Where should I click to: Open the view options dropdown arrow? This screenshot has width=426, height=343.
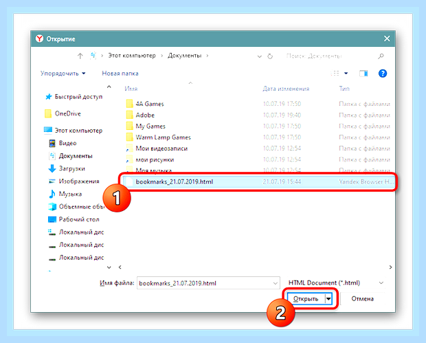pyautogui.click(x=346, y=74)
